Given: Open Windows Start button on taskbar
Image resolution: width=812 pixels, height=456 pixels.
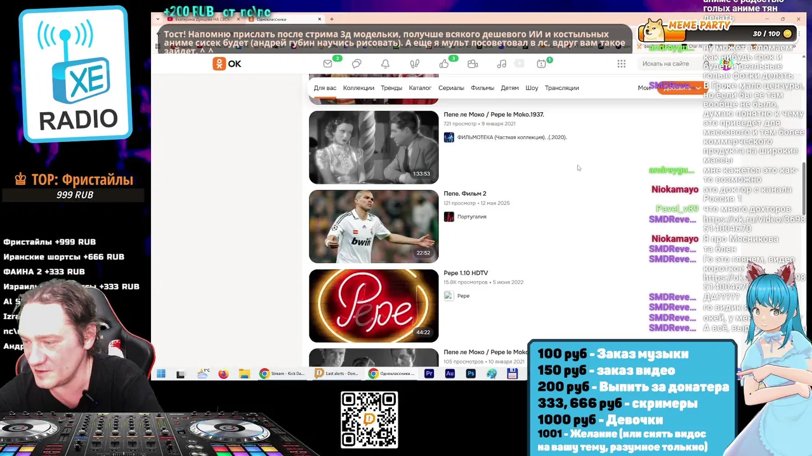Looking at the screenshot, I should click(161, 374).
